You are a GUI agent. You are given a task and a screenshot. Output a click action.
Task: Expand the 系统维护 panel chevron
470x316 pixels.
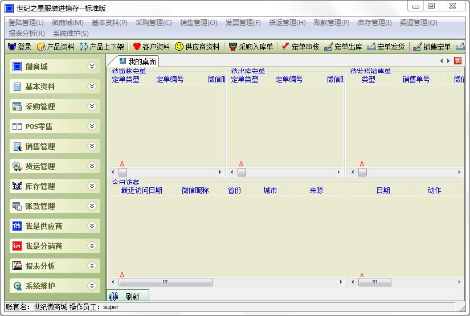[92, 285]
